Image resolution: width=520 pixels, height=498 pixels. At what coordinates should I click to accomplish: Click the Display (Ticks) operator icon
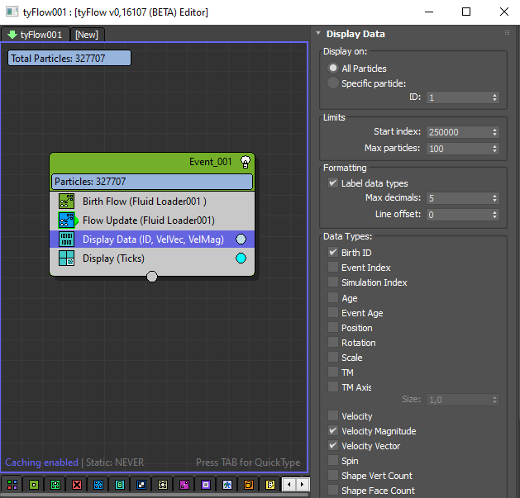[66, 258]
